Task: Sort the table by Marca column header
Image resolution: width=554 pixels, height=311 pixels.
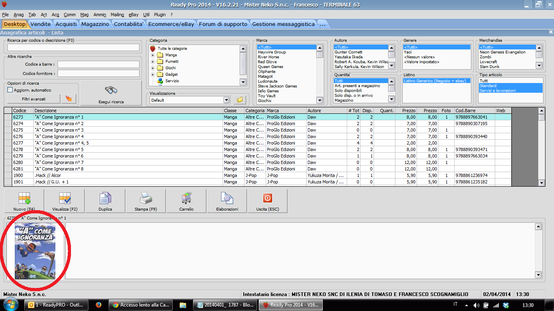Action: point(286,111)
